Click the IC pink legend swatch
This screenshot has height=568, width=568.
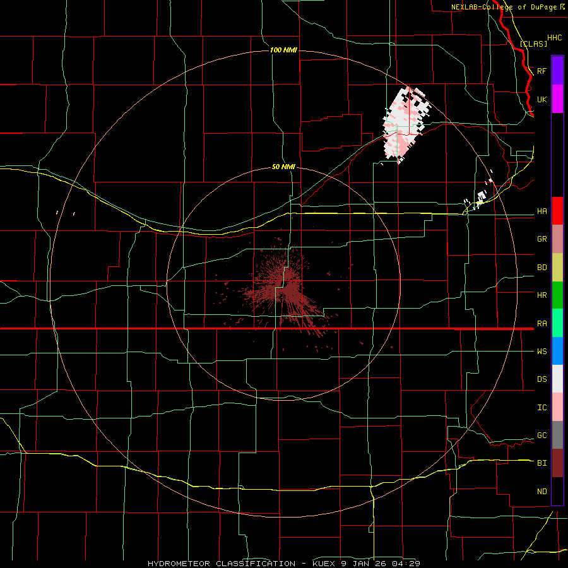pos(557,407)
